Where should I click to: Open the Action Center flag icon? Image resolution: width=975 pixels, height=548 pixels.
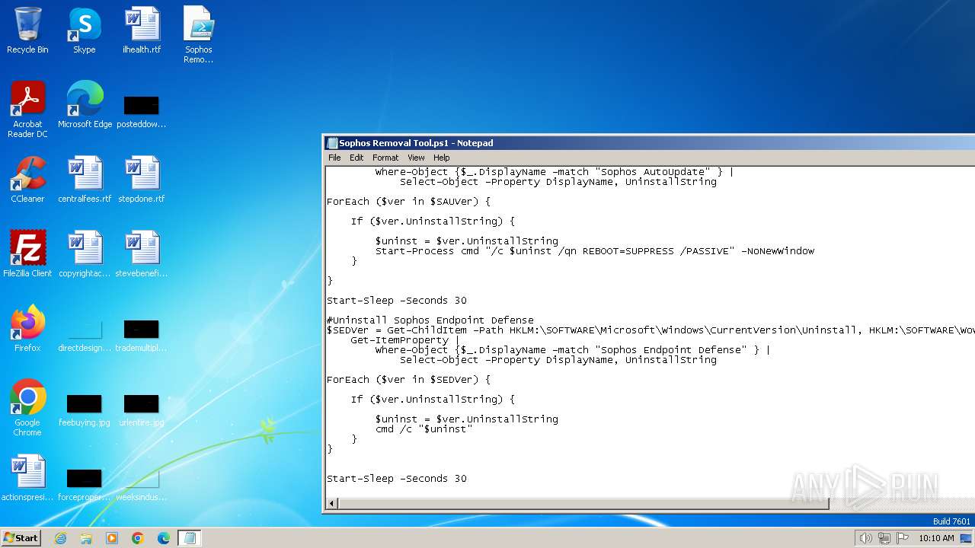tap(903, 538)
